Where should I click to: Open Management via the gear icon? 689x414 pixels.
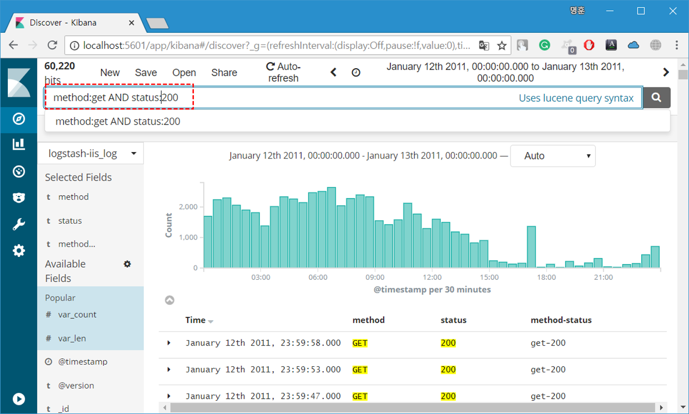pyautogui.click(x=19, y=250)
